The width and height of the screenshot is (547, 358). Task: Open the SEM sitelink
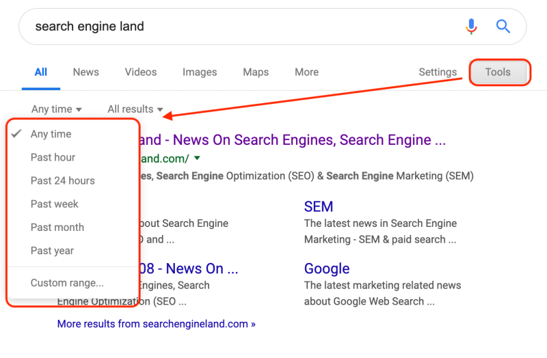(x=319, y=206)
